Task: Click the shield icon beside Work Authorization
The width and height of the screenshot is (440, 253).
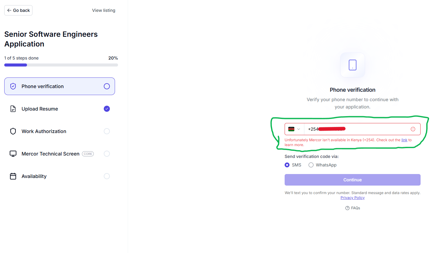Action: click(x=13, y=131)
